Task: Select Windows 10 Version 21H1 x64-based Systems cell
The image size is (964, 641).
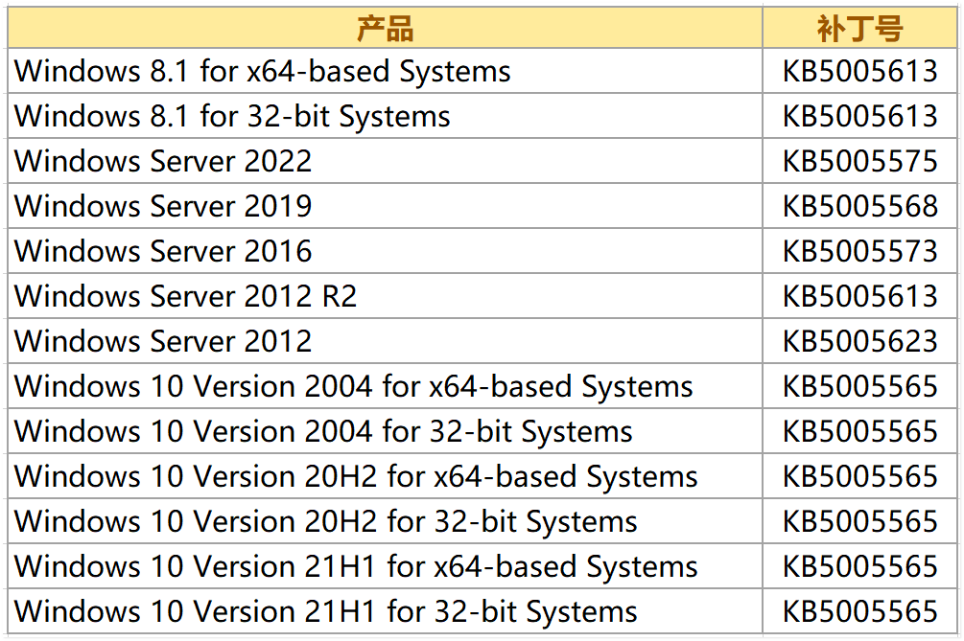Action: point(356,566)
